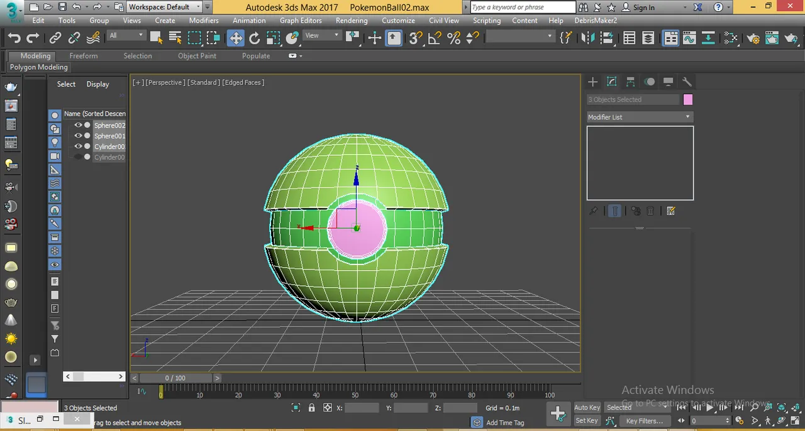Click the pink object color swatch
This screenshot has width=805, height=431.
click(x=688, y=100)
